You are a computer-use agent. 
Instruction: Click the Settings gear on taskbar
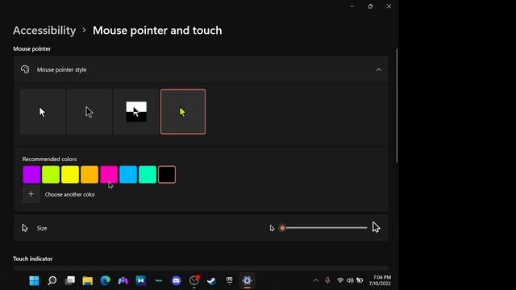pyautogui.click(x=248, y=280)
